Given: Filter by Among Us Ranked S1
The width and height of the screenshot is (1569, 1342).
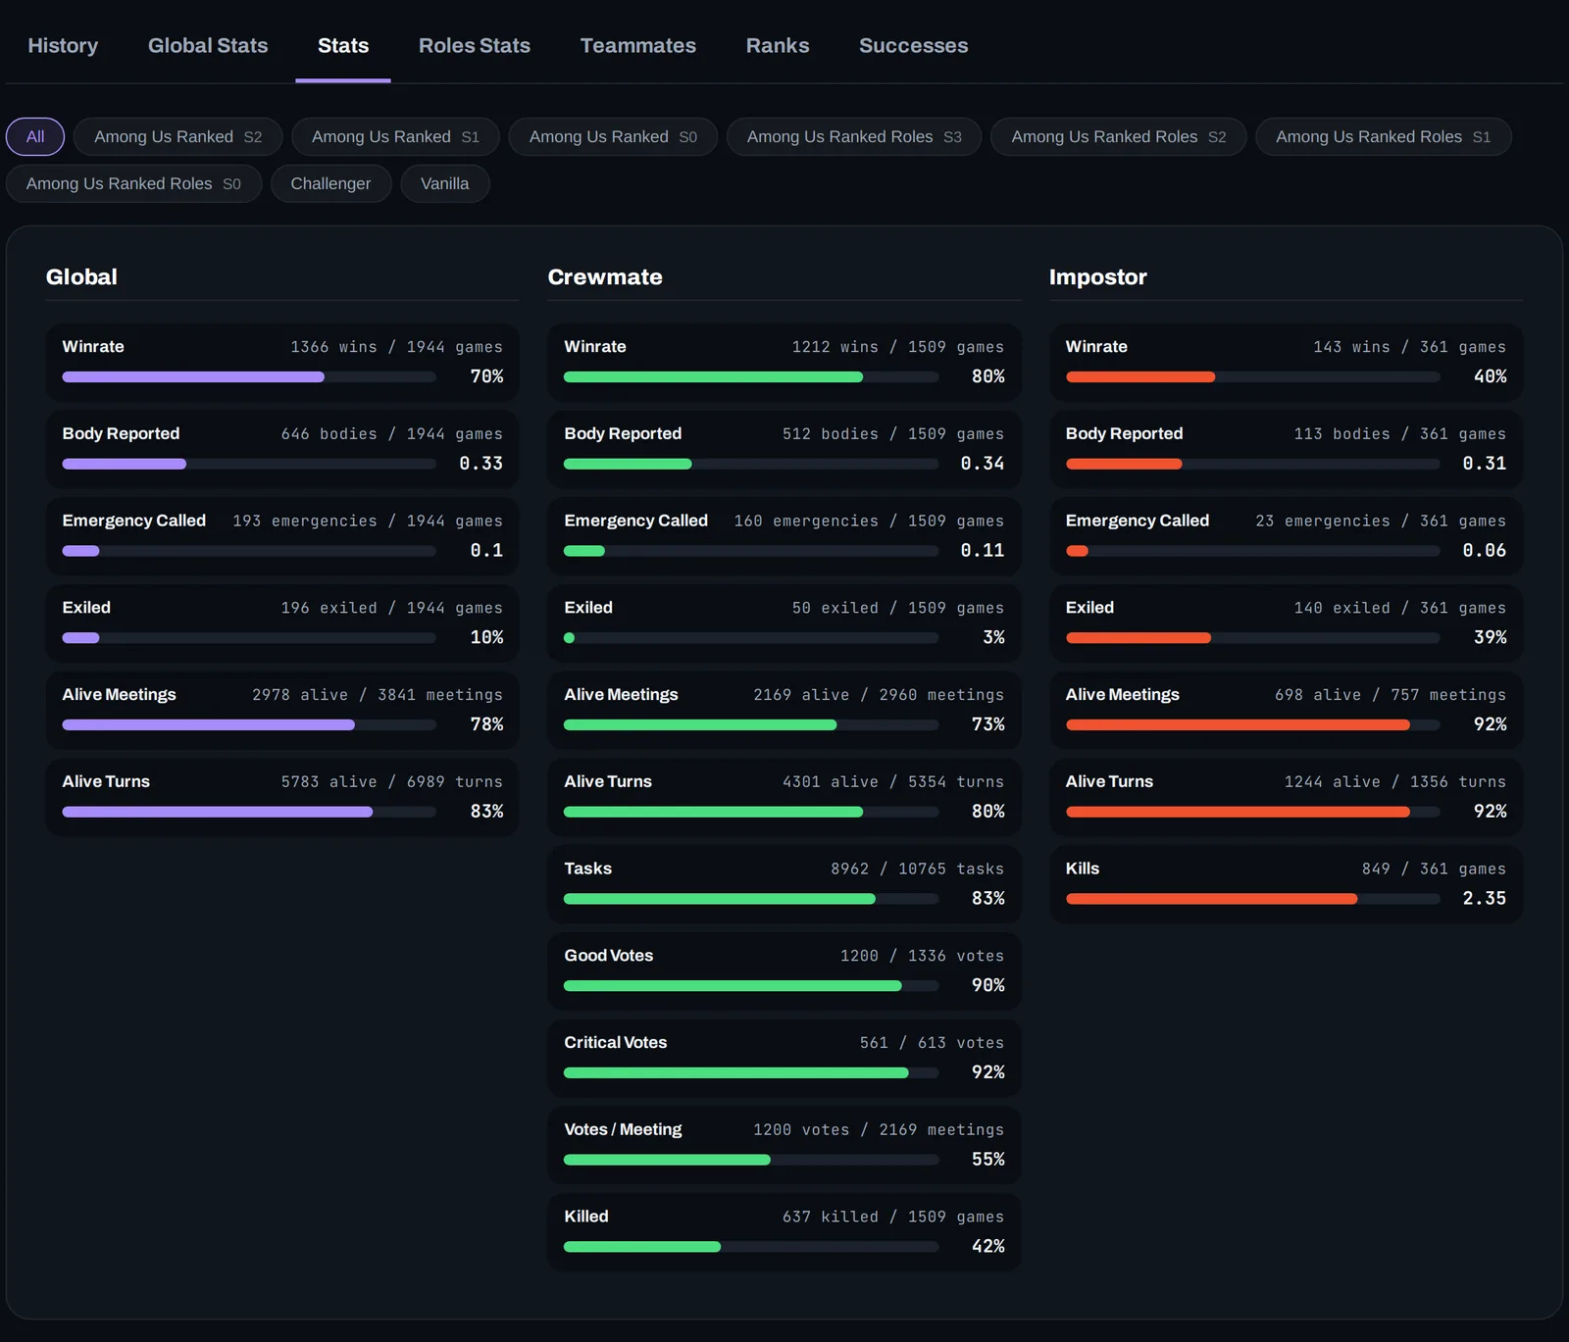Looking at the screenshot, I should click(x=396, y=137).
